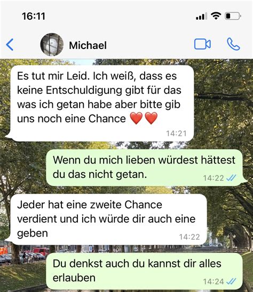253x292 pixels.
Task: Tap the red heart emojis in message
Action: 144,118
